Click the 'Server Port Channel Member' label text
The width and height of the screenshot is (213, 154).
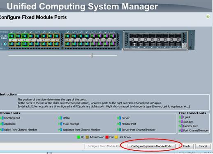coord(139,130)
